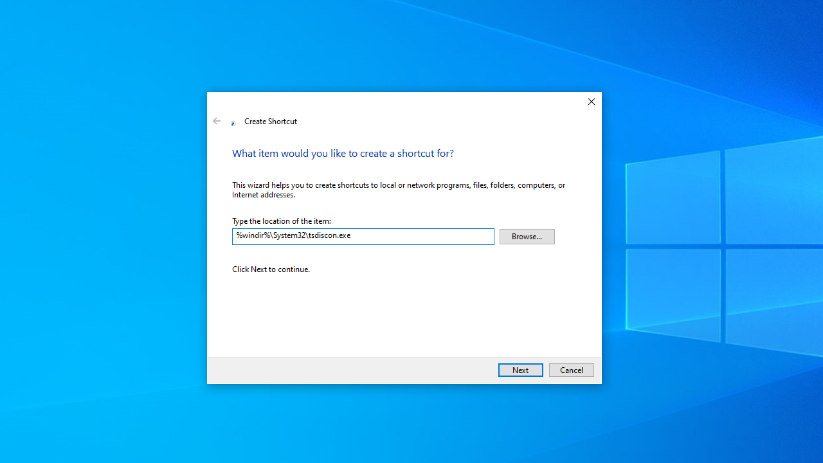Click the 'Create Shortcut' window title text
Image resolution: width=823 pixels, height=463 pixels.
(271, 121)
